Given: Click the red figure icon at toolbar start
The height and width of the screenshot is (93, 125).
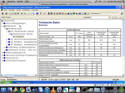Looking at the screenshot, I should point(2,13).
